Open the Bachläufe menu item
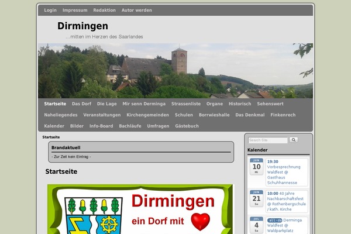 point(130,126)
